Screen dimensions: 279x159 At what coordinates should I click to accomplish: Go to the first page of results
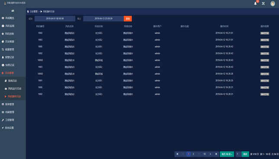[177, 154]
